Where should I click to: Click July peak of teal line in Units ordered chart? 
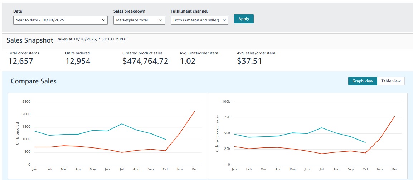click(x=122, y=124)
